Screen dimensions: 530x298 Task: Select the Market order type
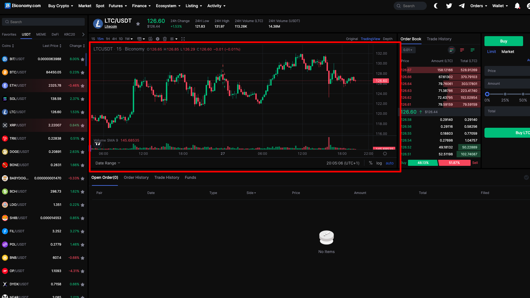coord(508,52)
